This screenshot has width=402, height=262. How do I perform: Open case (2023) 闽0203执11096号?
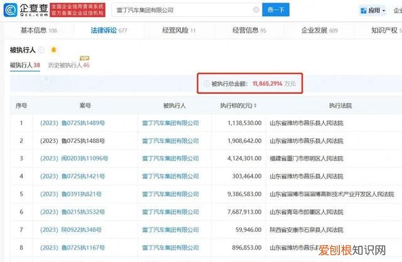[x=74, y=159]
